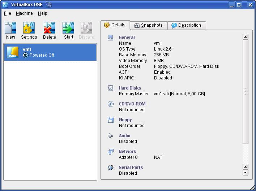
Task: Switch to the Details tab
Action: pyautogui.click(x=115, y=25)
